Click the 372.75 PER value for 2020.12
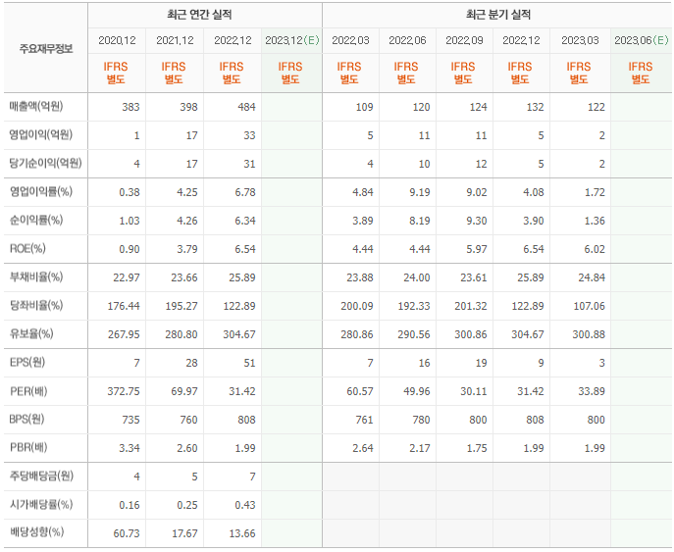Image resolution: width=674 pixels, height=552 pixels. (124, 391)
